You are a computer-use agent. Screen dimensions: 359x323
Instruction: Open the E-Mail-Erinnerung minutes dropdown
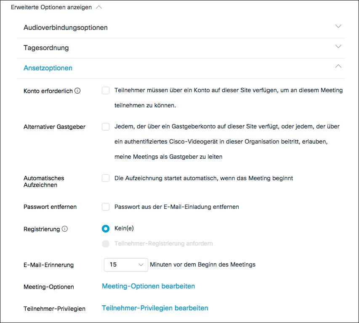click(126, 265)
